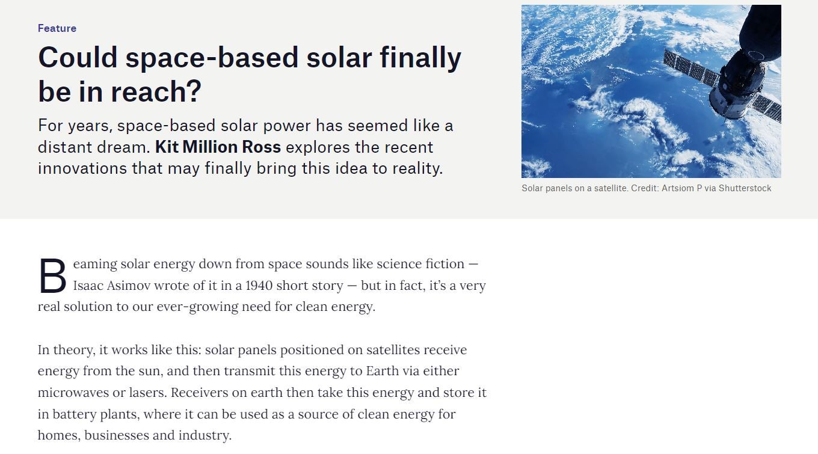Click the year 1940 in the first paragraph
Viewport: 818px width, 454px height.
tap(260, 286)
